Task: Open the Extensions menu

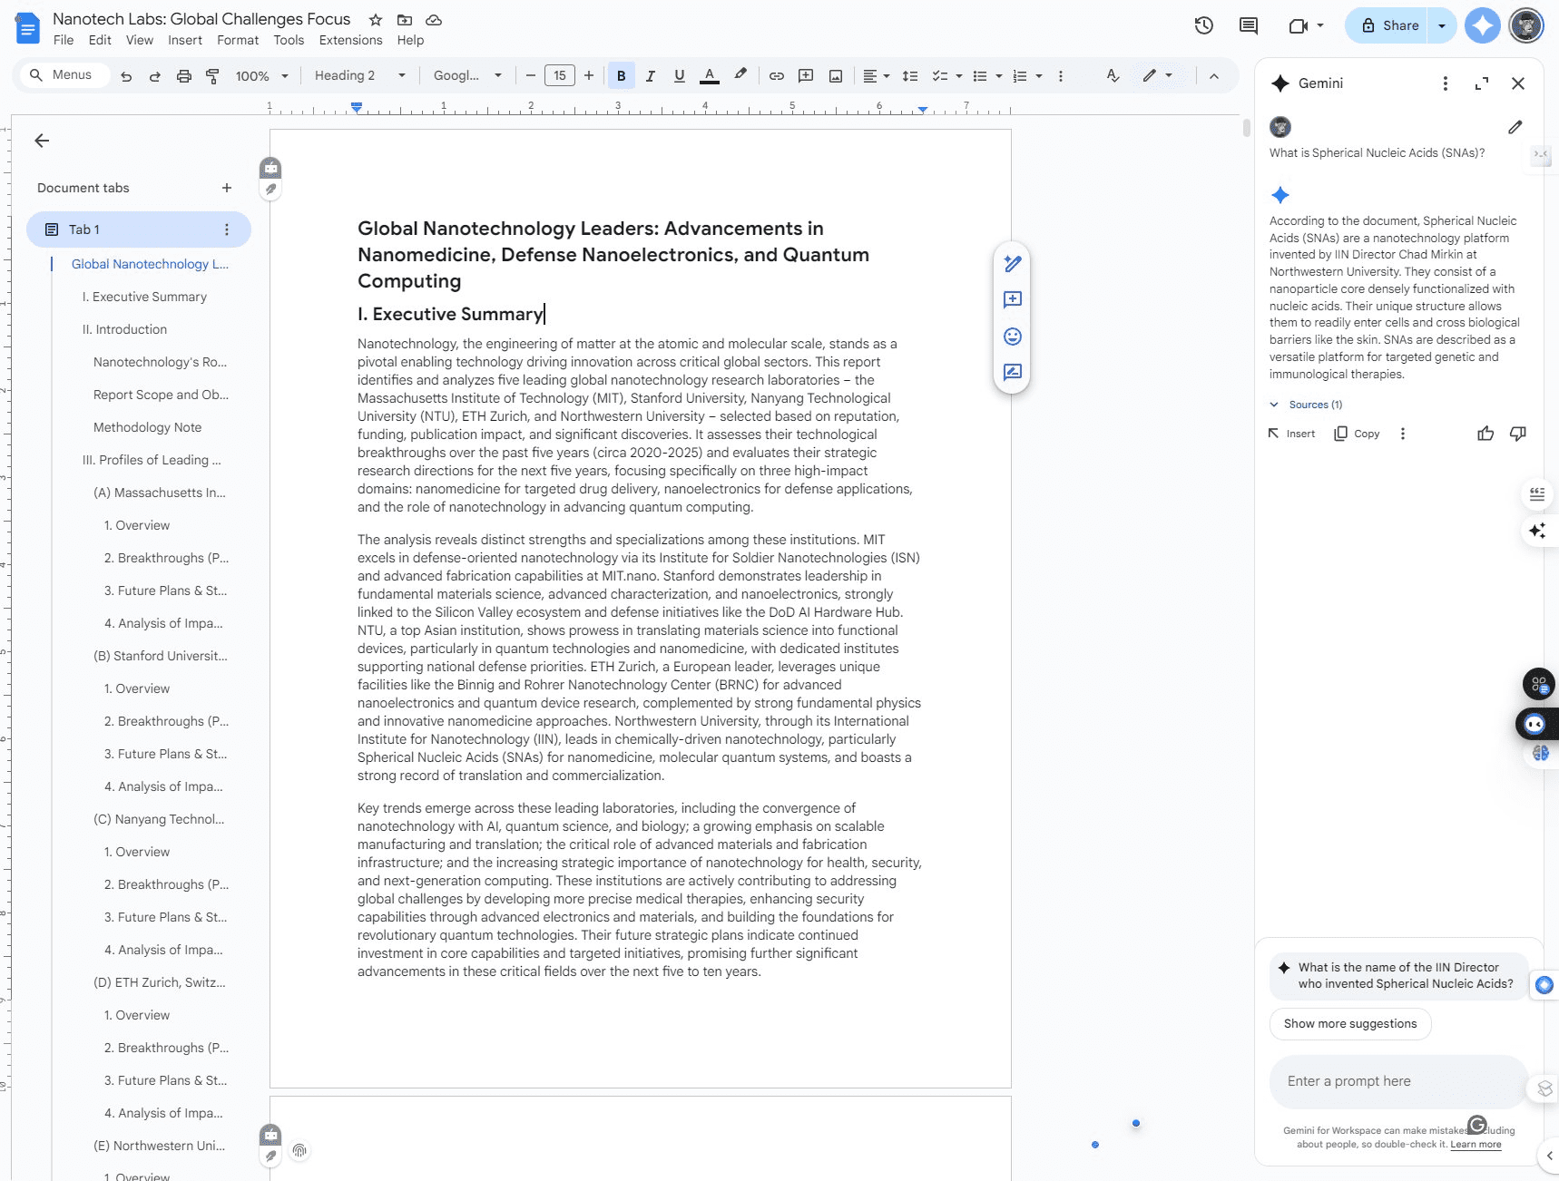Action: coord(350,40)
